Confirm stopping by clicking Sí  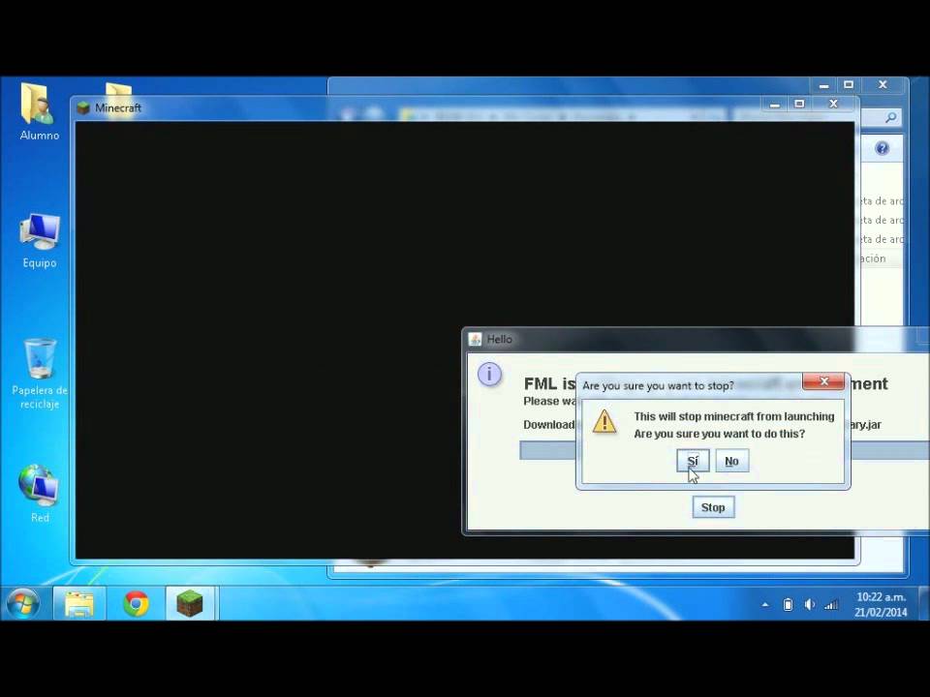[x=693, y=461]
